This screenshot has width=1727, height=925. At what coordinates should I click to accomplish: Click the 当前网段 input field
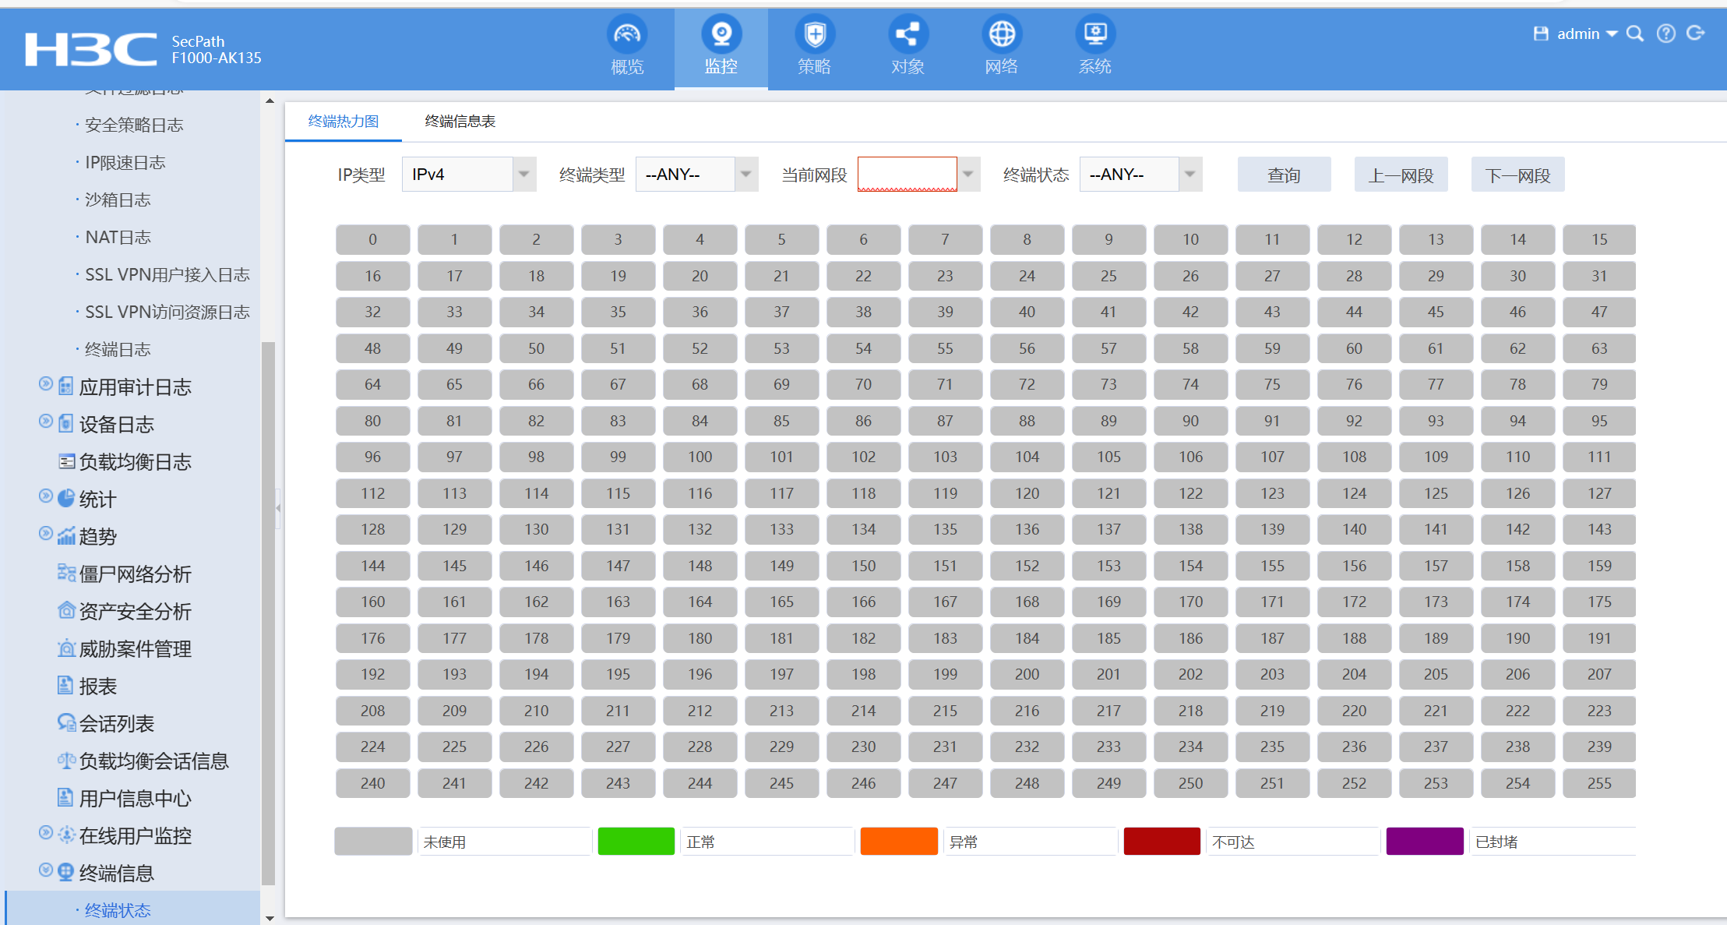907,175
